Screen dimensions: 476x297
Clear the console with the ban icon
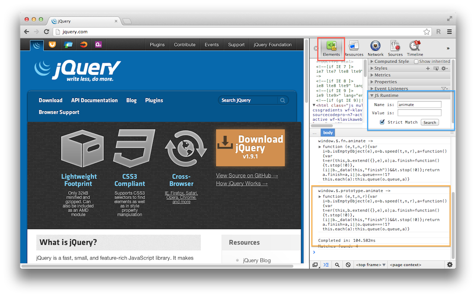point(348,265)
